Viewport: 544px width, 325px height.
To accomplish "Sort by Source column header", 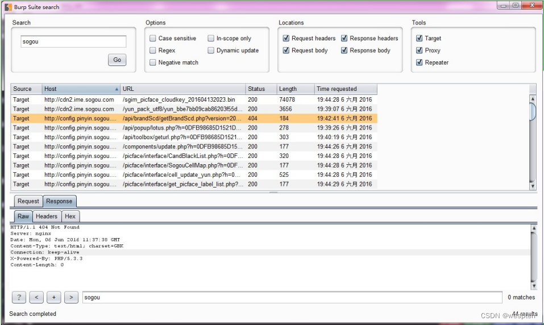I will click(x=26, y=89).
